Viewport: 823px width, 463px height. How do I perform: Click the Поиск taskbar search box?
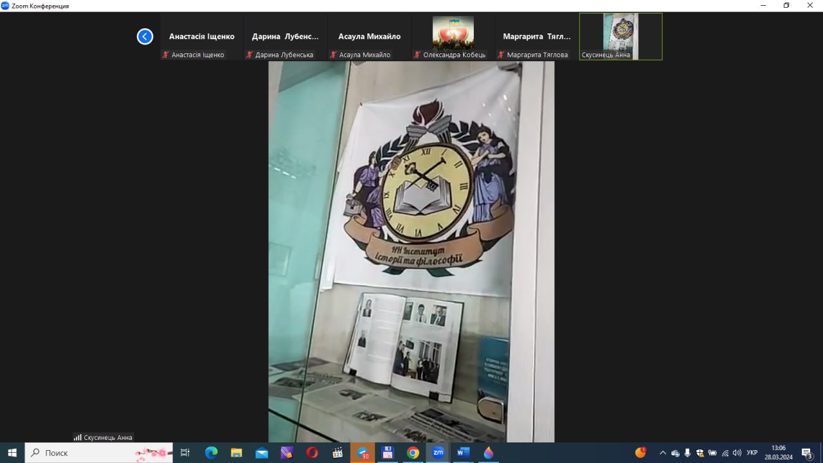tap(99, 453)
